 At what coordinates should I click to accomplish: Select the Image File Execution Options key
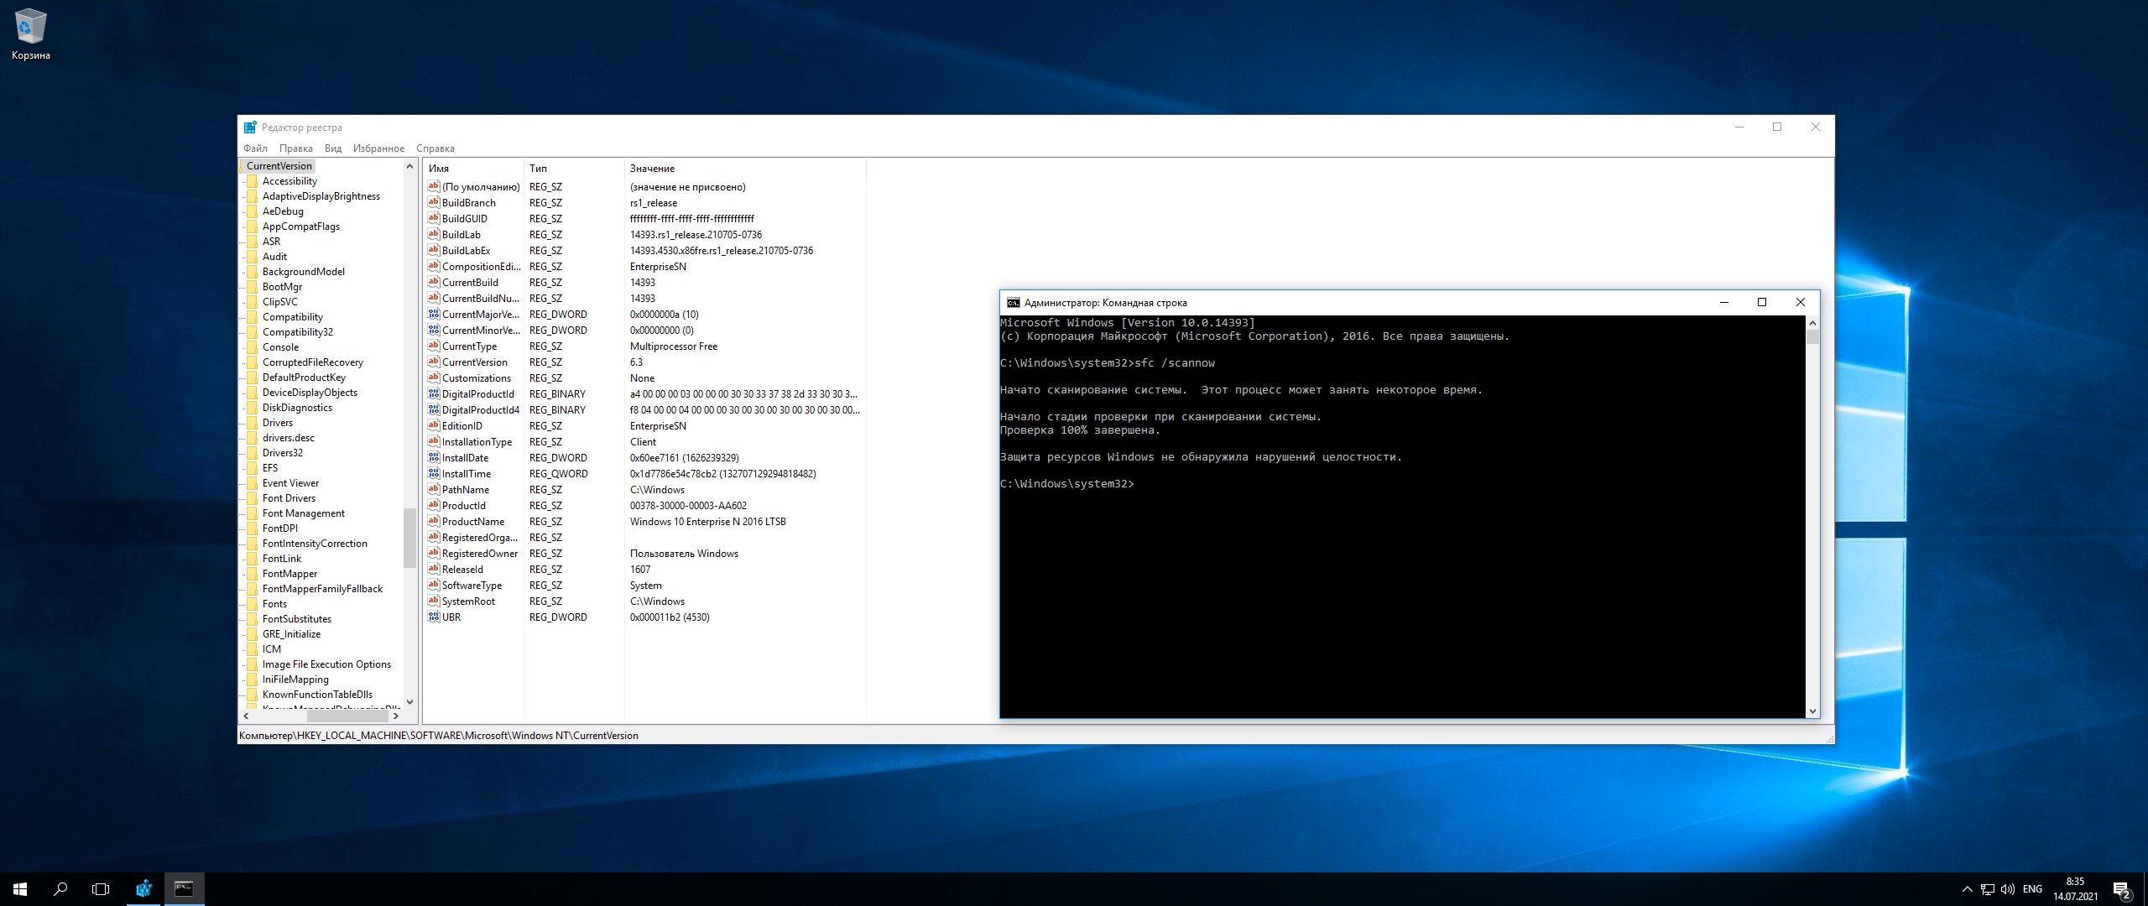coord(326,664)
